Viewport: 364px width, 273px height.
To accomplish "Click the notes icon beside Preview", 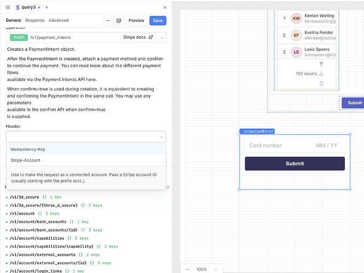I will 119,20.
